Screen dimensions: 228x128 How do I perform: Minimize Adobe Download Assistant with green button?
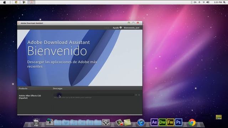click(129, 23)
